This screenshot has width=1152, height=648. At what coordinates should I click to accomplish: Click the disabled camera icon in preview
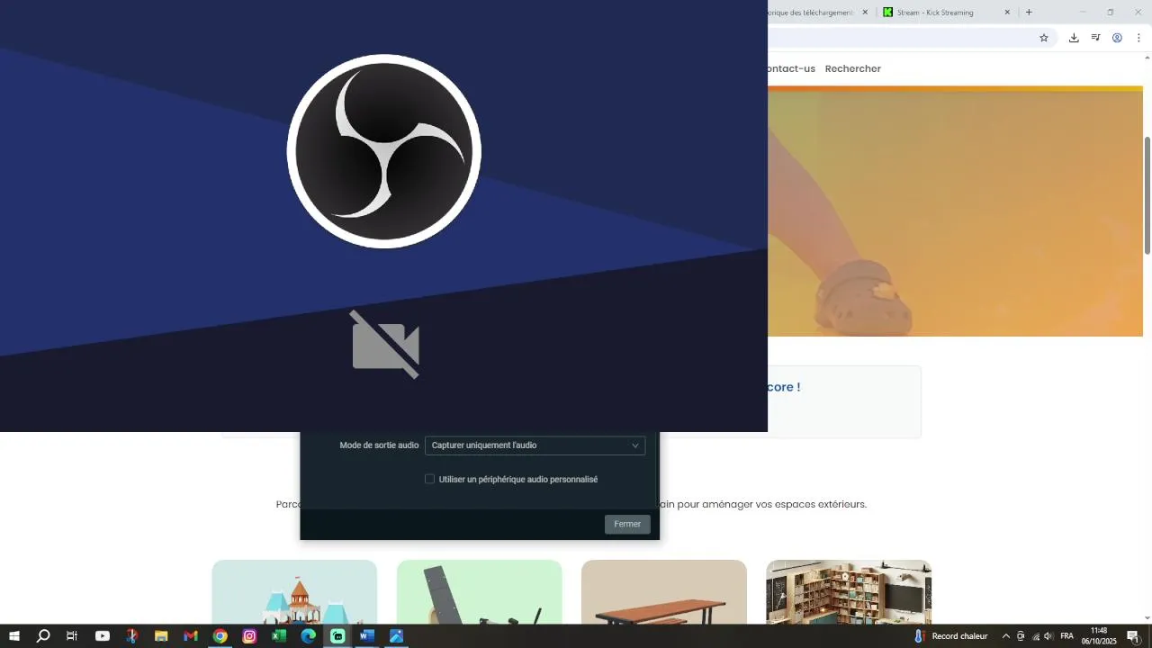point(385,345)
